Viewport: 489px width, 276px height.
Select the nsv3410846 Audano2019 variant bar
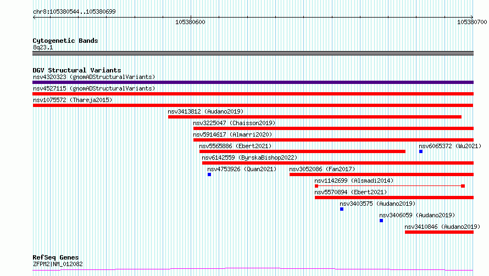tap(439, 232)
